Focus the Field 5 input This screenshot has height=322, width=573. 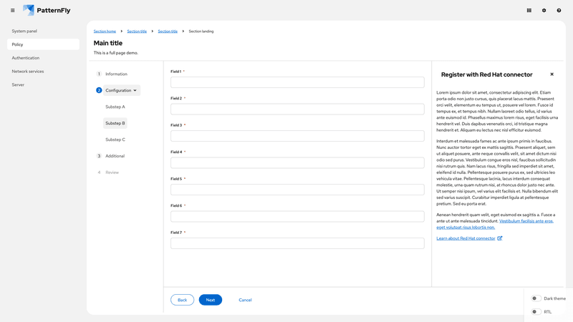pos(297,190)
